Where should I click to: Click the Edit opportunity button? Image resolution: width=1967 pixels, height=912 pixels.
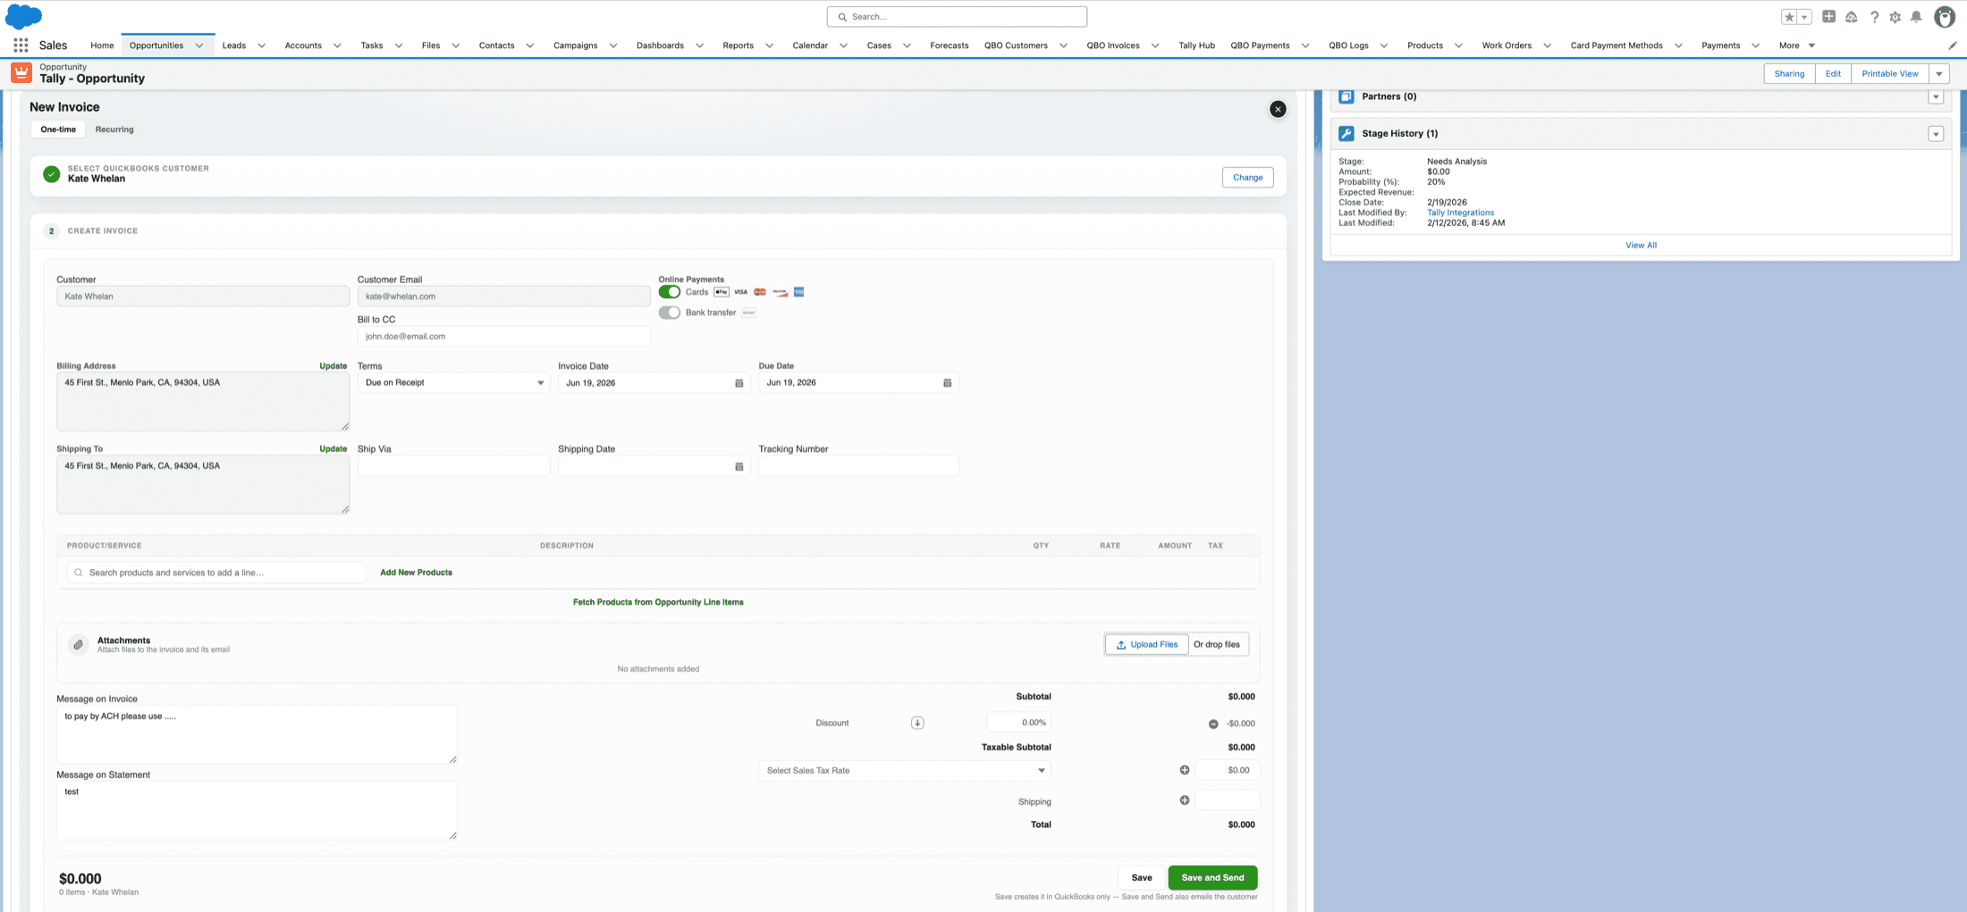pos(1833,74)
